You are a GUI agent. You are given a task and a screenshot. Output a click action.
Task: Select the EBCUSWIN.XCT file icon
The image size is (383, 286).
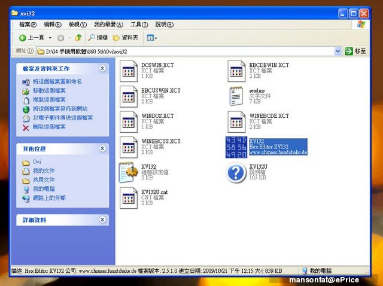pos(129,96)
